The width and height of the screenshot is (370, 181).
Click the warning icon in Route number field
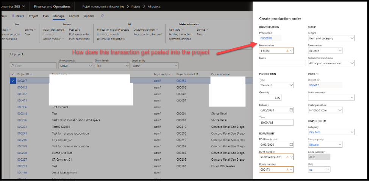pos(287,169)
